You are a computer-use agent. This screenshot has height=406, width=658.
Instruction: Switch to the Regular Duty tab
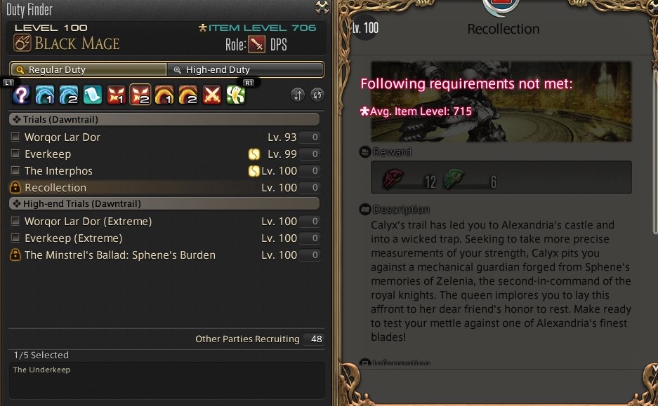[88, 69]
